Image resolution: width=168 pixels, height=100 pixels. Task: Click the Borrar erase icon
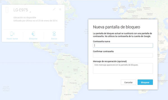54,34
